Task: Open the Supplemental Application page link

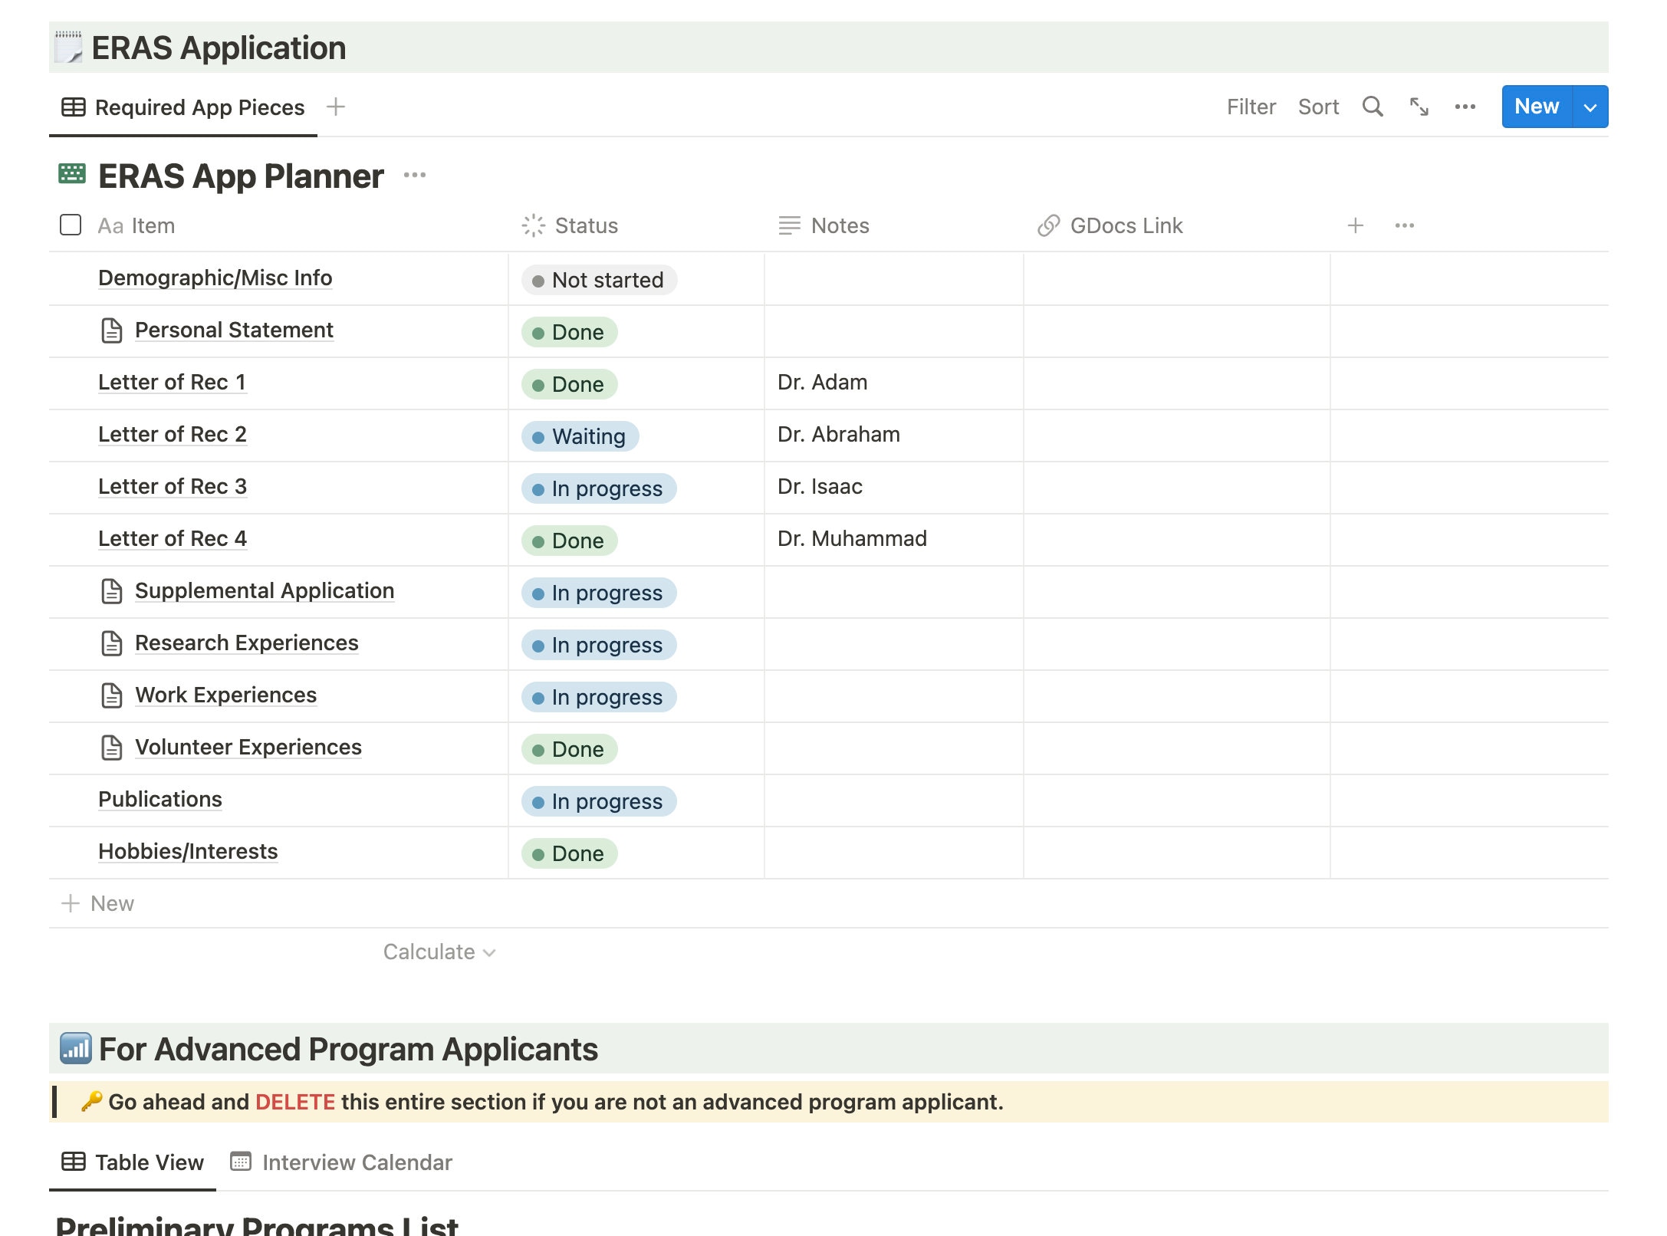Action: 264,591
